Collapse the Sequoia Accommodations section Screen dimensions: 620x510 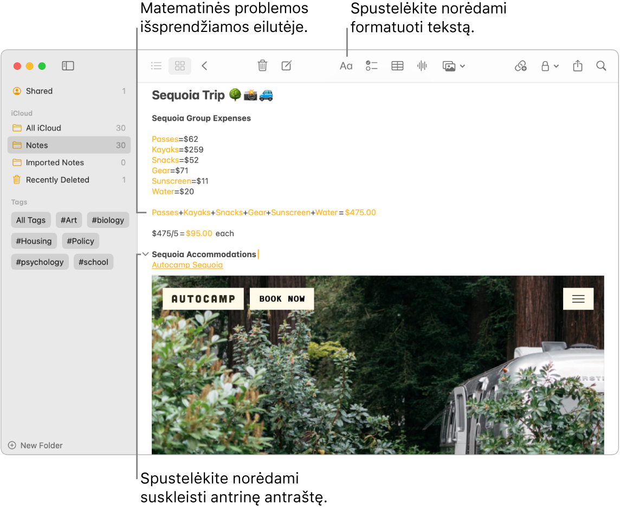(x=145, y=254)
